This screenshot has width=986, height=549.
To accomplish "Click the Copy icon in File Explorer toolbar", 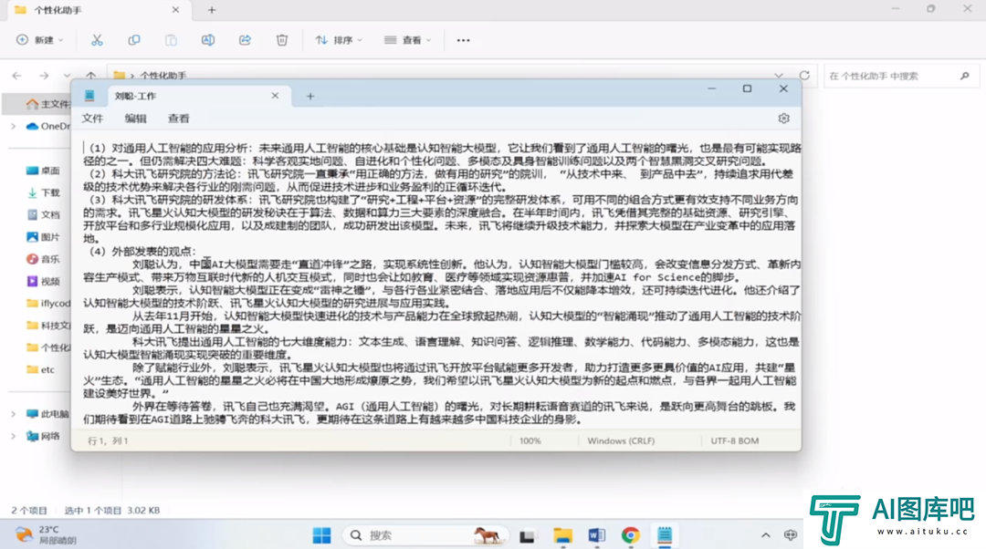I will [x=134, y=40].
